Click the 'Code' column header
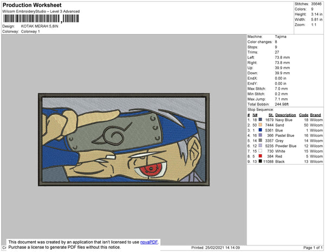Screen dimensions: 325x252 click(x=304, y=115)
